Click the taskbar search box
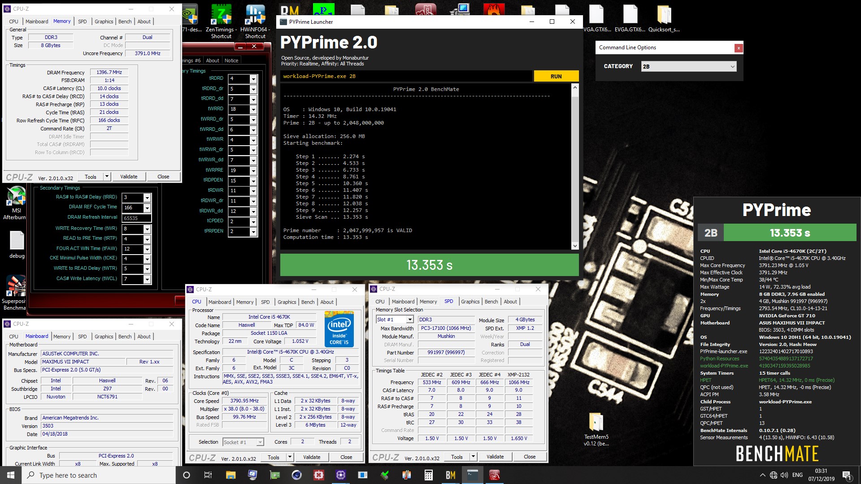This screenshot has height=484, width=861. [99, 475]
